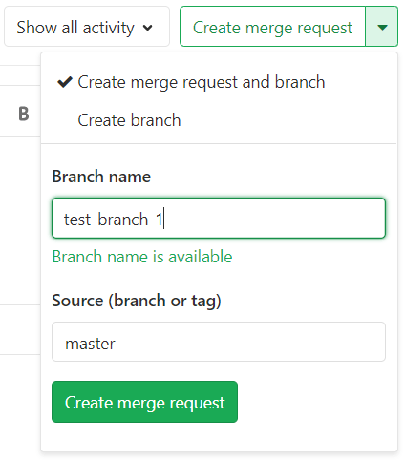The width and height of the screenshot is (405, 460).
Task: Toggle the Create merge request split-button caret
Action: [382, 27]
